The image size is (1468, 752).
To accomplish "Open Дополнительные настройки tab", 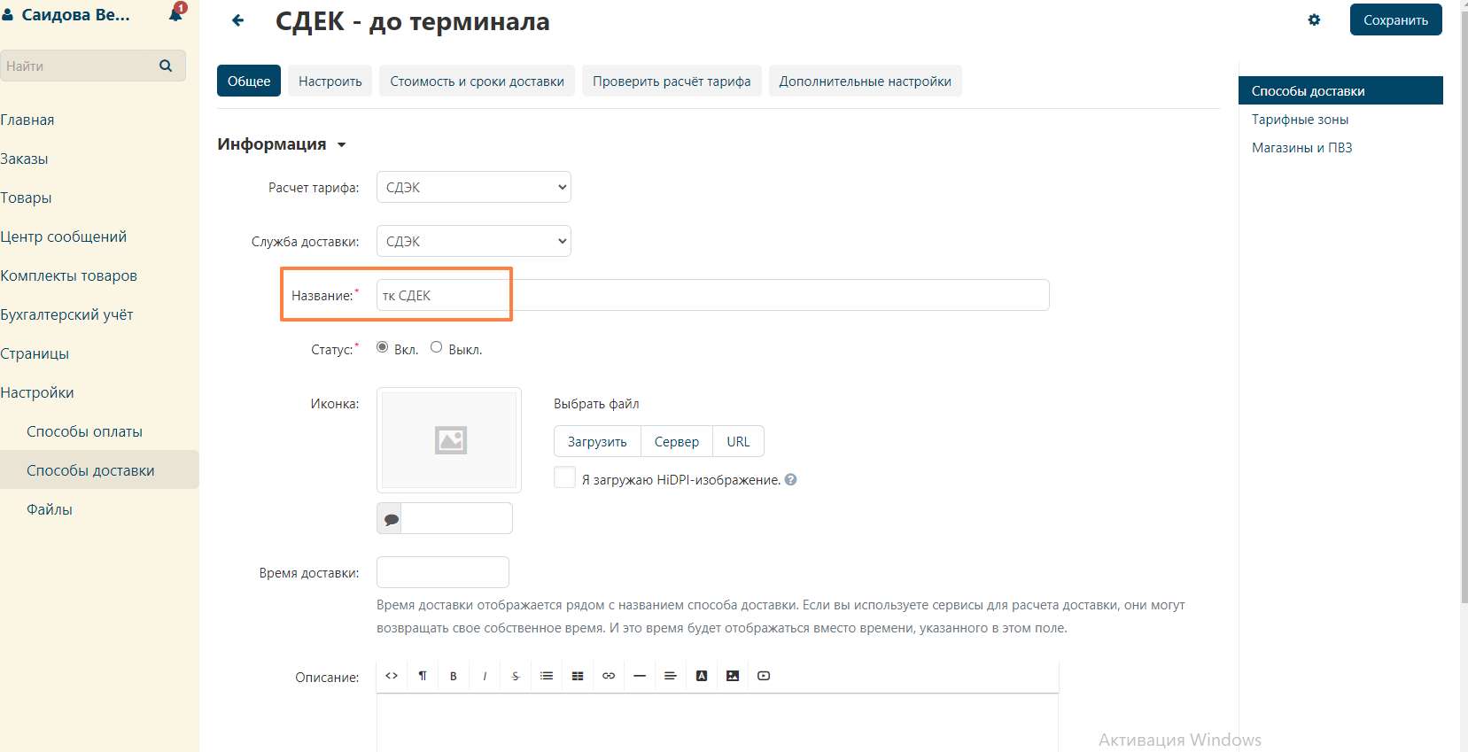I will tap(866, 81).
